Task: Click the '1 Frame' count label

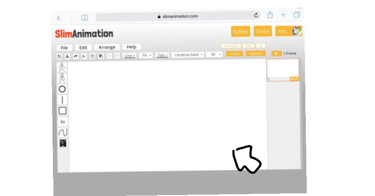Action: [290, 53]
